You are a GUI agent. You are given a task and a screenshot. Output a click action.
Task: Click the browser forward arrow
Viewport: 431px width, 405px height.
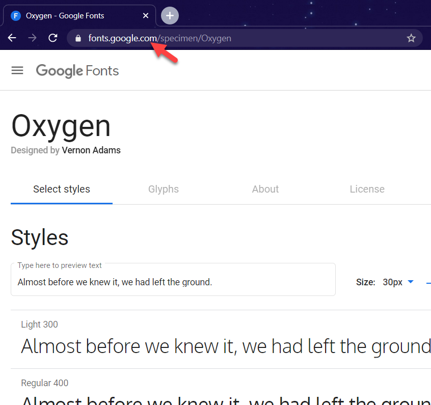[33, 38]
